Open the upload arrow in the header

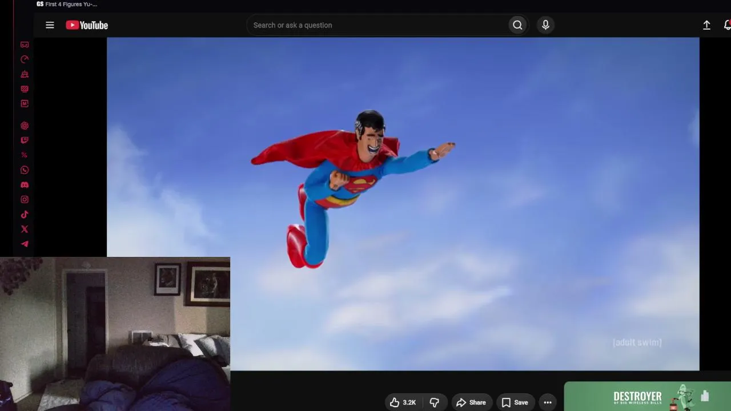[706, 25]
